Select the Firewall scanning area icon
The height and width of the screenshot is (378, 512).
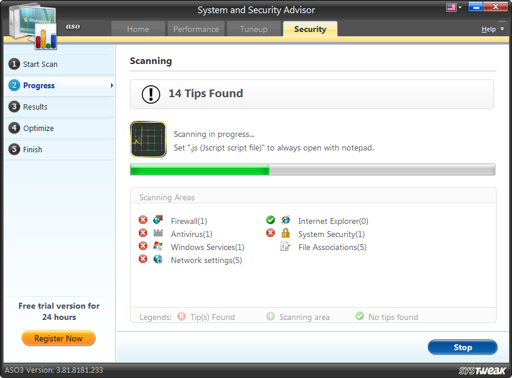coord(157,220)
